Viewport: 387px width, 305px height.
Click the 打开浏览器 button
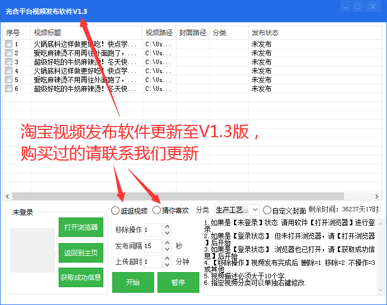(81, 227)
